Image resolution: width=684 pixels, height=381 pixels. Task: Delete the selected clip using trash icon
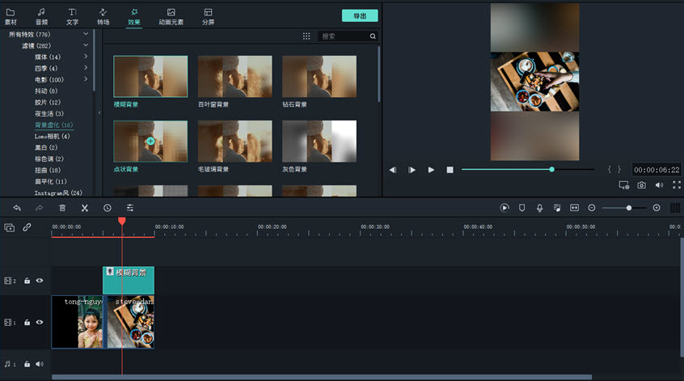click(x=62, y=208)
